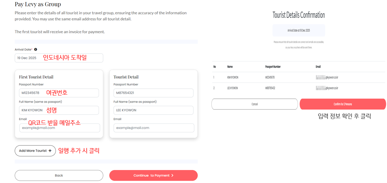Open the Arrival Date picker field
The height and width of the screenshot is (183, 387).
click(59, 58)
